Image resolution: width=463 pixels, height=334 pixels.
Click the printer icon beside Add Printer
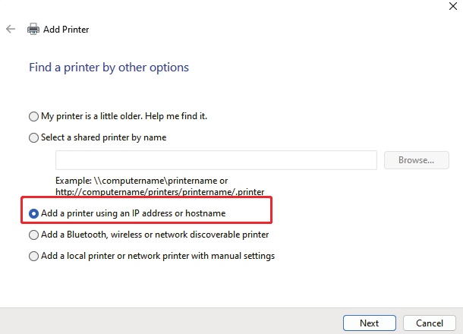click(x=33, y=29)
